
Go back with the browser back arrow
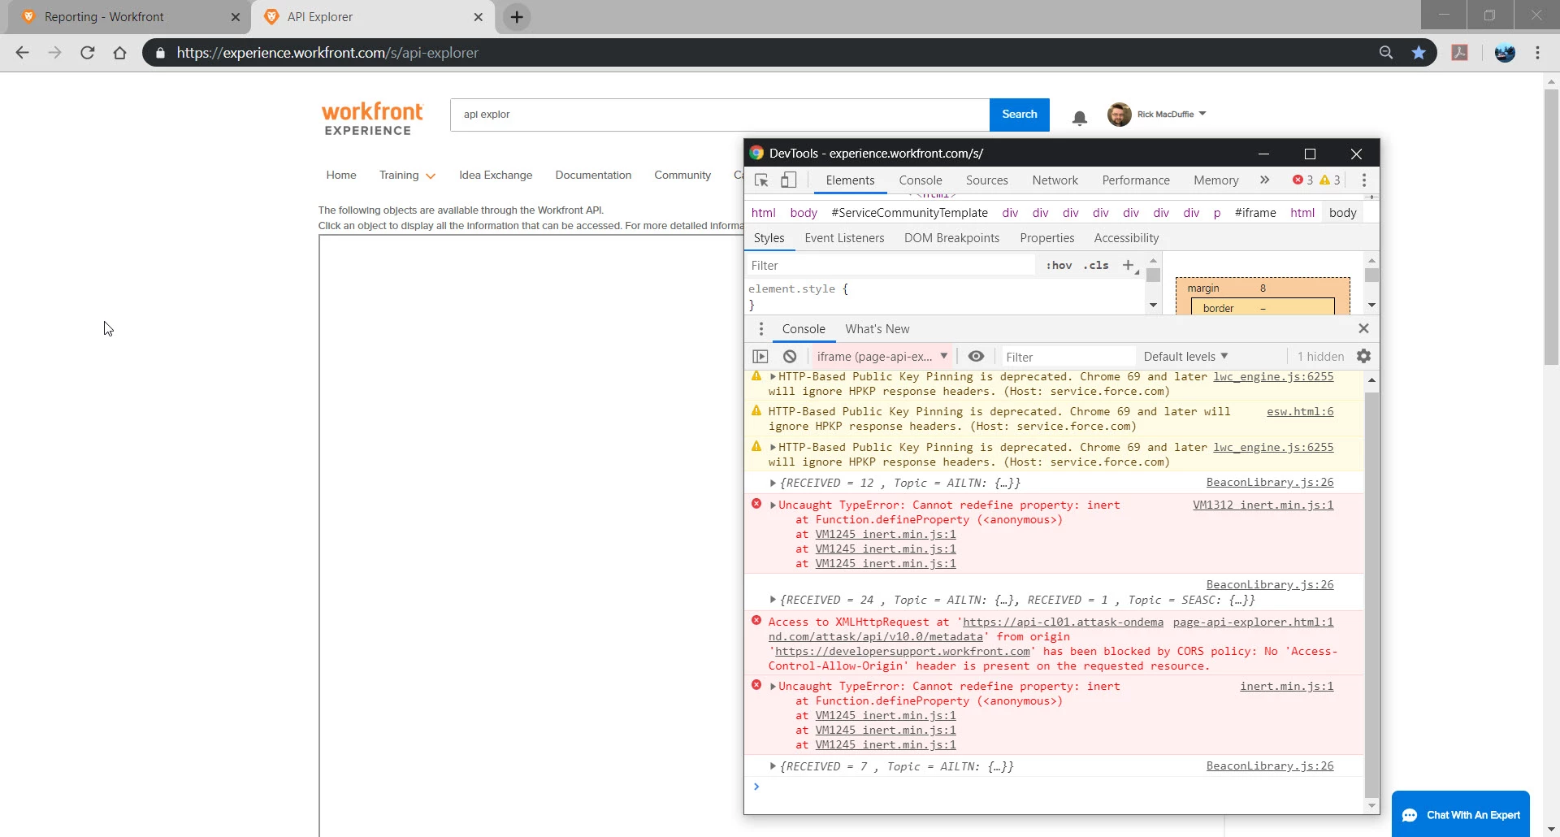tap(22, 53)
